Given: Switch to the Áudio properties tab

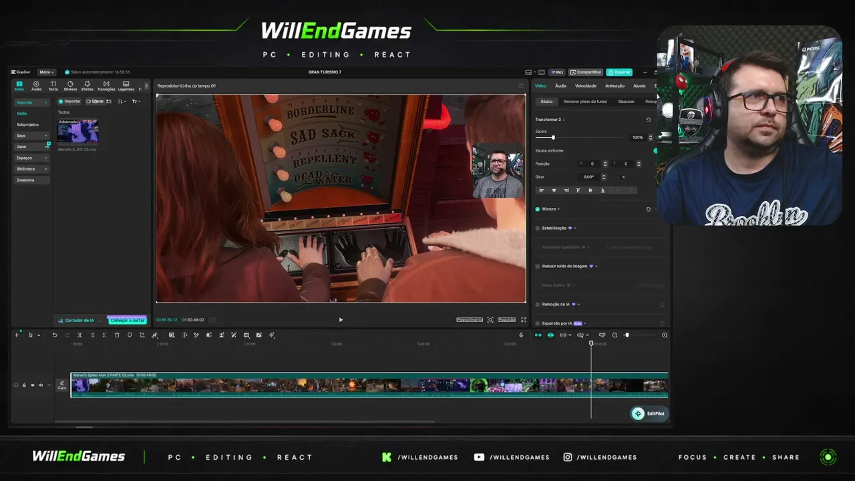Looking at the screenshot, I should point(560,86).
